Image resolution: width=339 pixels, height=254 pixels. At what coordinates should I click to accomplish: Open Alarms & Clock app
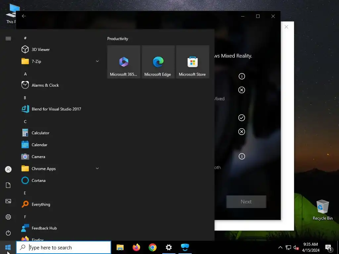pyautogui.click(x=61, y=85)
